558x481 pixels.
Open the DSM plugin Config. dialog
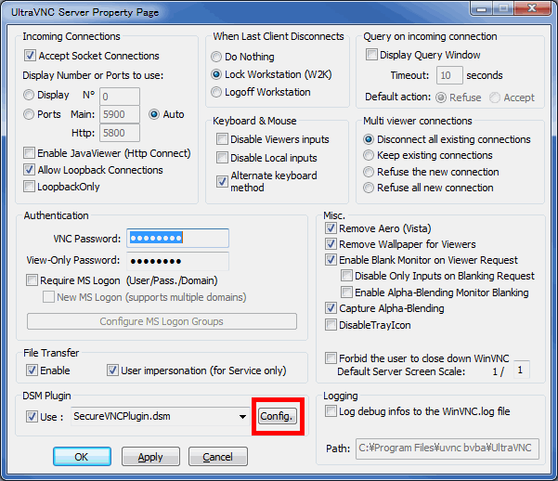[276, 416]
